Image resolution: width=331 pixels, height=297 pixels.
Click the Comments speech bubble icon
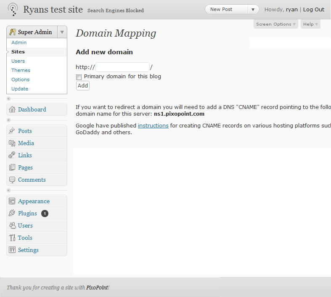click(12, 180)
